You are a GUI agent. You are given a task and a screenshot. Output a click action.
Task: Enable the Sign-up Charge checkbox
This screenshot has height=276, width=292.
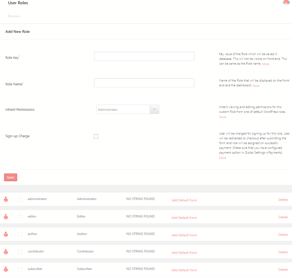point(96,136)
